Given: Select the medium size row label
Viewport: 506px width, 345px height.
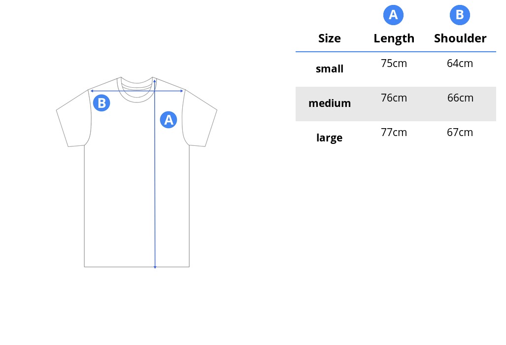Looking at the screenshot, I should 330,103.
